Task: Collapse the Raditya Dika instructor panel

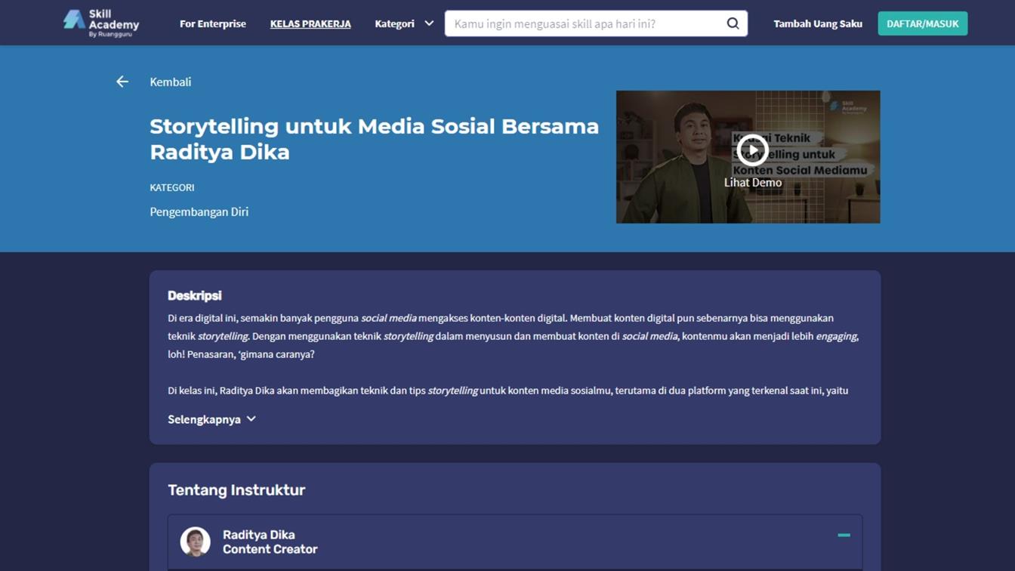Action: (844, 535)
